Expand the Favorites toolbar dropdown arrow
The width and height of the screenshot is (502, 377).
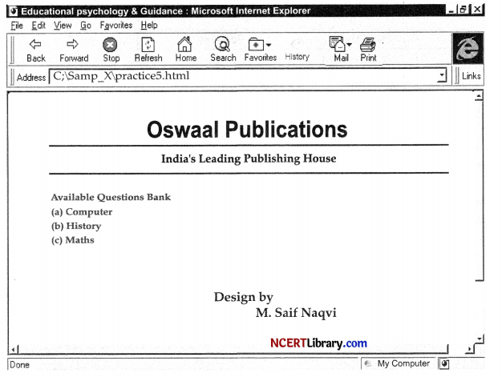point(269,45)
